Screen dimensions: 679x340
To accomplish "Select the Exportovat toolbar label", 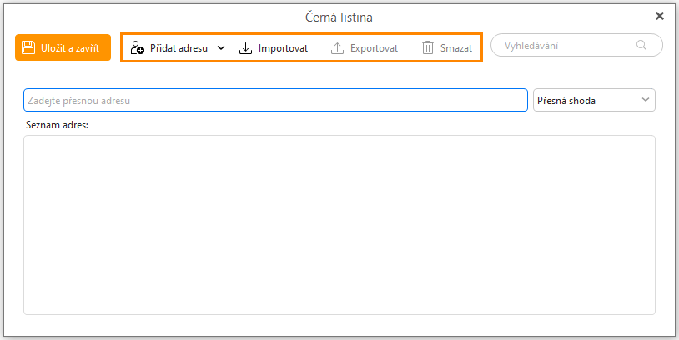I will (x=374, y=48).
